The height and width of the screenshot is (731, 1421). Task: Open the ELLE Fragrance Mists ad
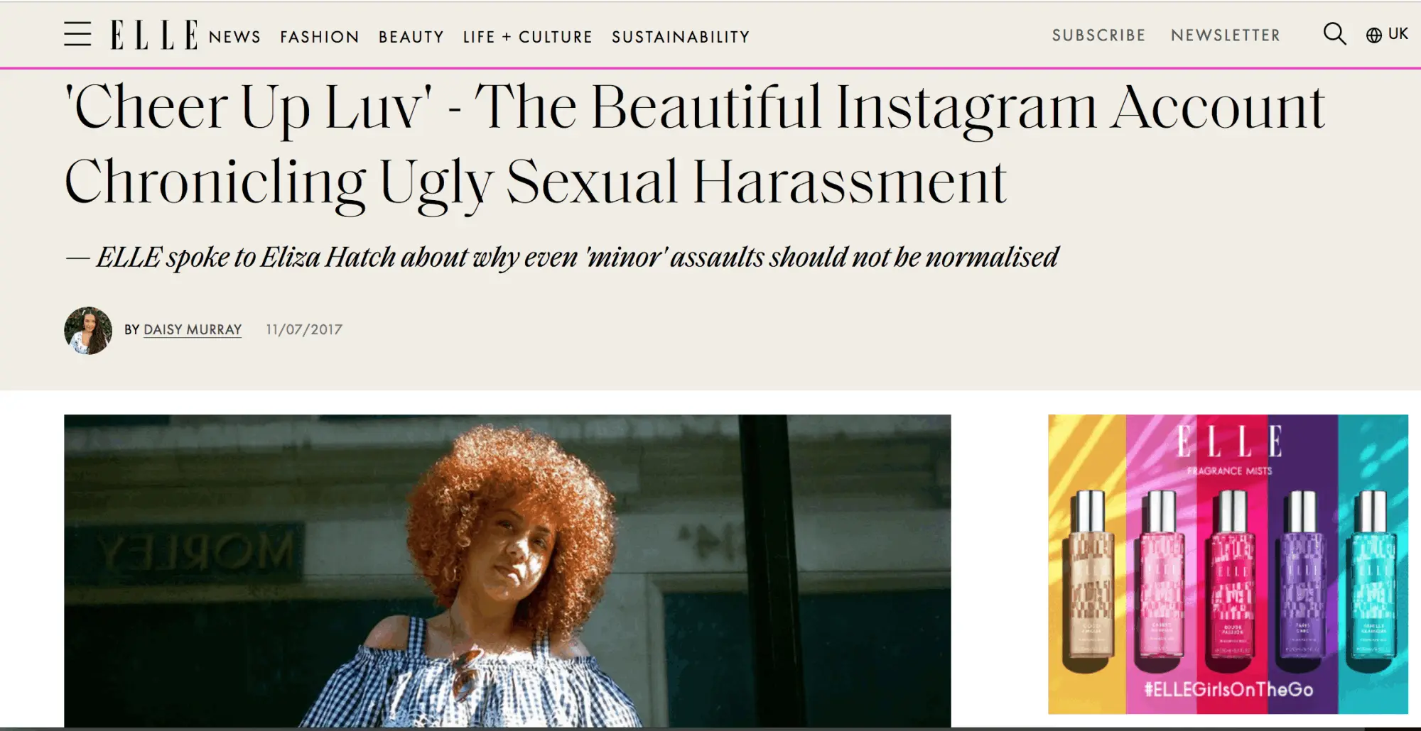pyautogui.click(x=1228, y=564)
